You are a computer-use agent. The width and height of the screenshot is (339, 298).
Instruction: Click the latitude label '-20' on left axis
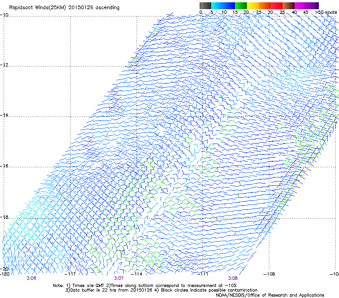(x=4, y=269)
